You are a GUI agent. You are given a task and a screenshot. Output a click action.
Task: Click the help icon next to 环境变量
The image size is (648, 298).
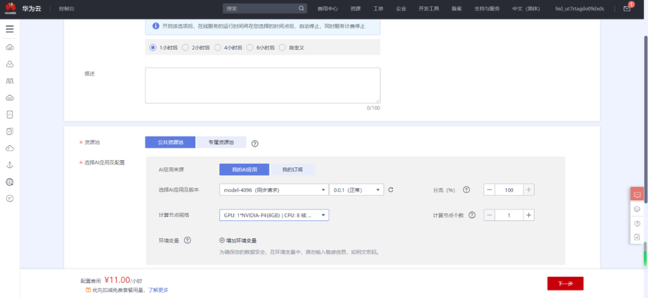187,240
